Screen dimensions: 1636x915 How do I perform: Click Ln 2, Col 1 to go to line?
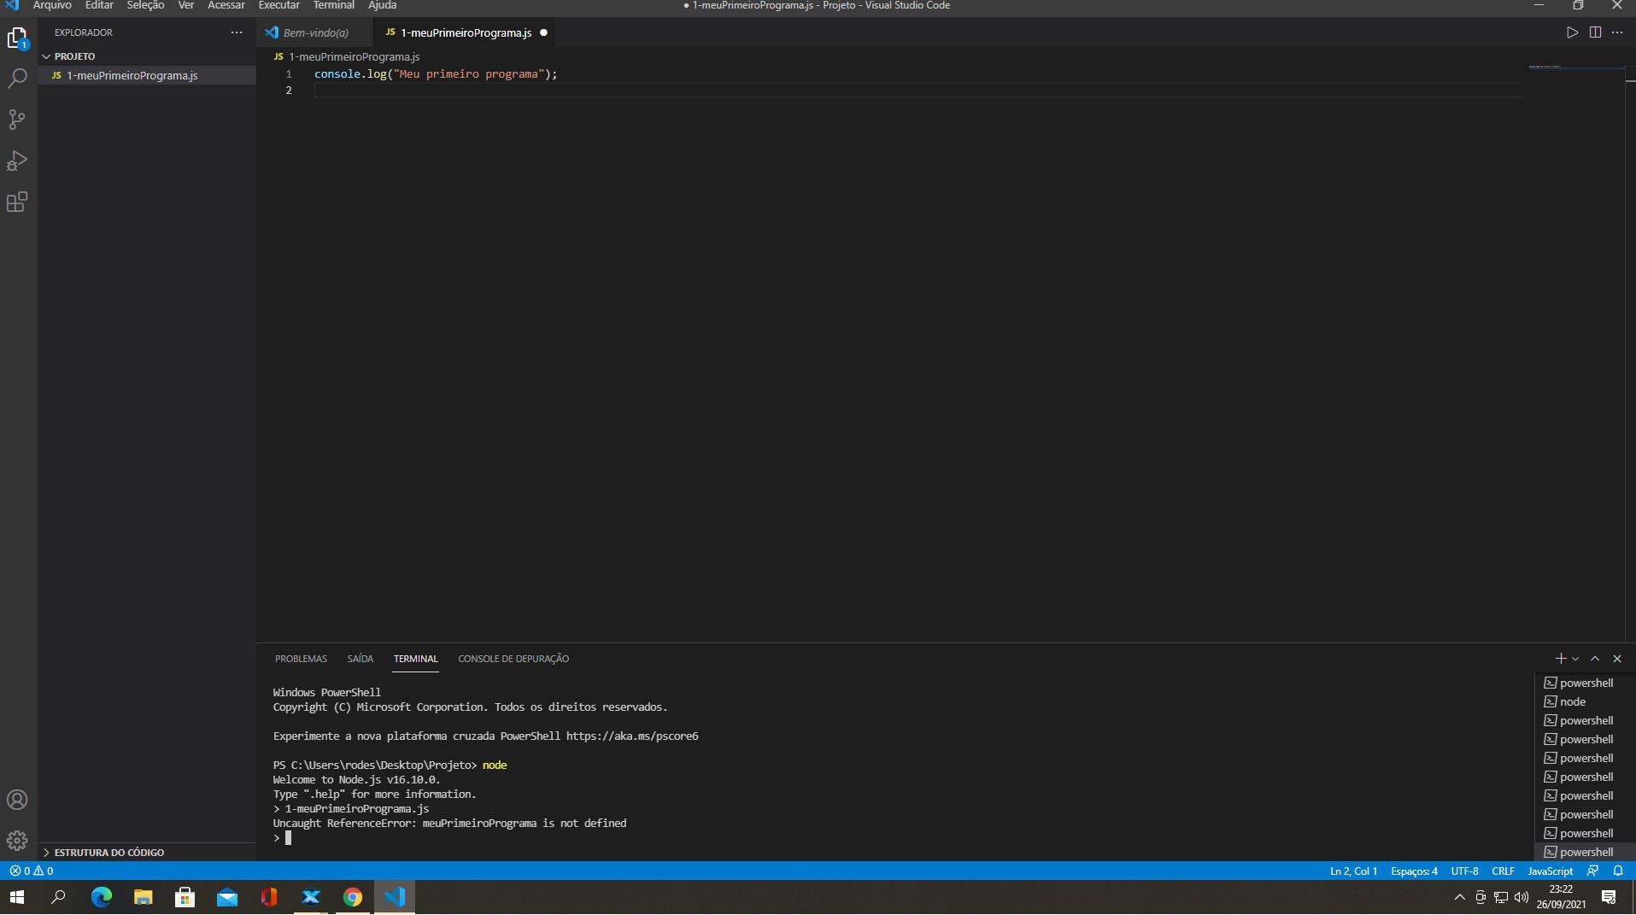pos(1353,871)
